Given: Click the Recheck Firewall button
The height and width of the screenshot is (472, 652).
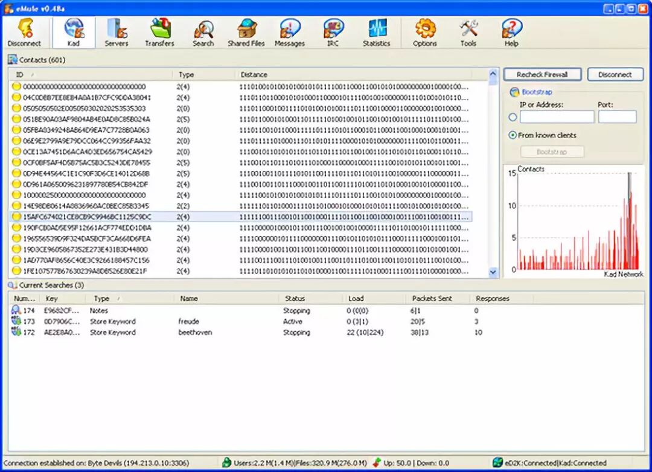Looking at the screenshot, I should 542,74.
